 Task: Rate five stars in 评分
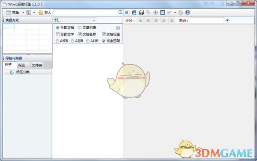click(x=172, y=20)
